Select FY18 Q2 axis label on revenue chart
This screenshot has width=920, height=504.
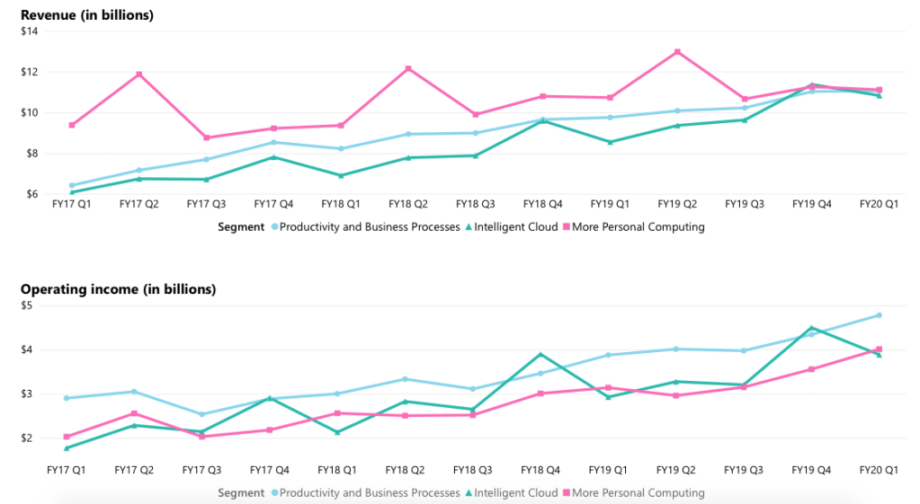click(x=408, y=205)
